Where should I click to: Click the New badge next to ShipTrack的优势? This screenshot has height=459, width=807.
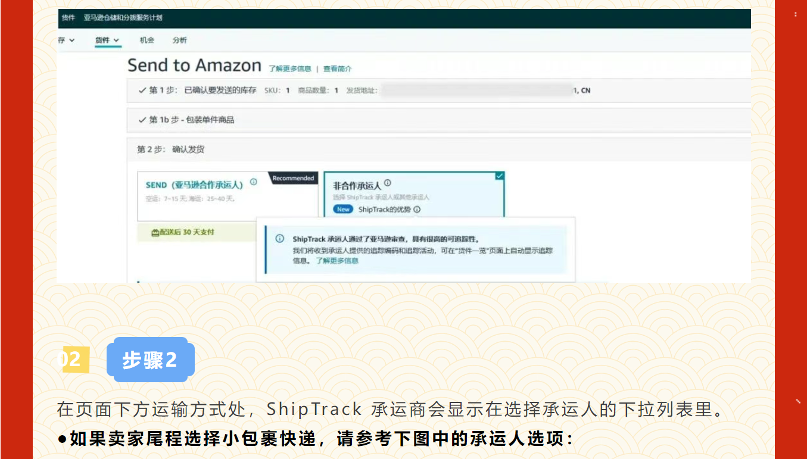[342, 209]
